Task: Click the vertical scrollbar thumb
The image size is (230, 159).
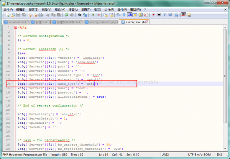Action: tap(225, 76)
